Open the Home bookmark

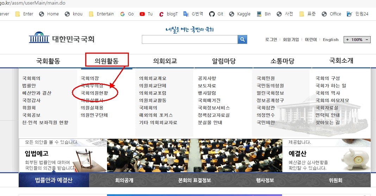tap(49, 14)
